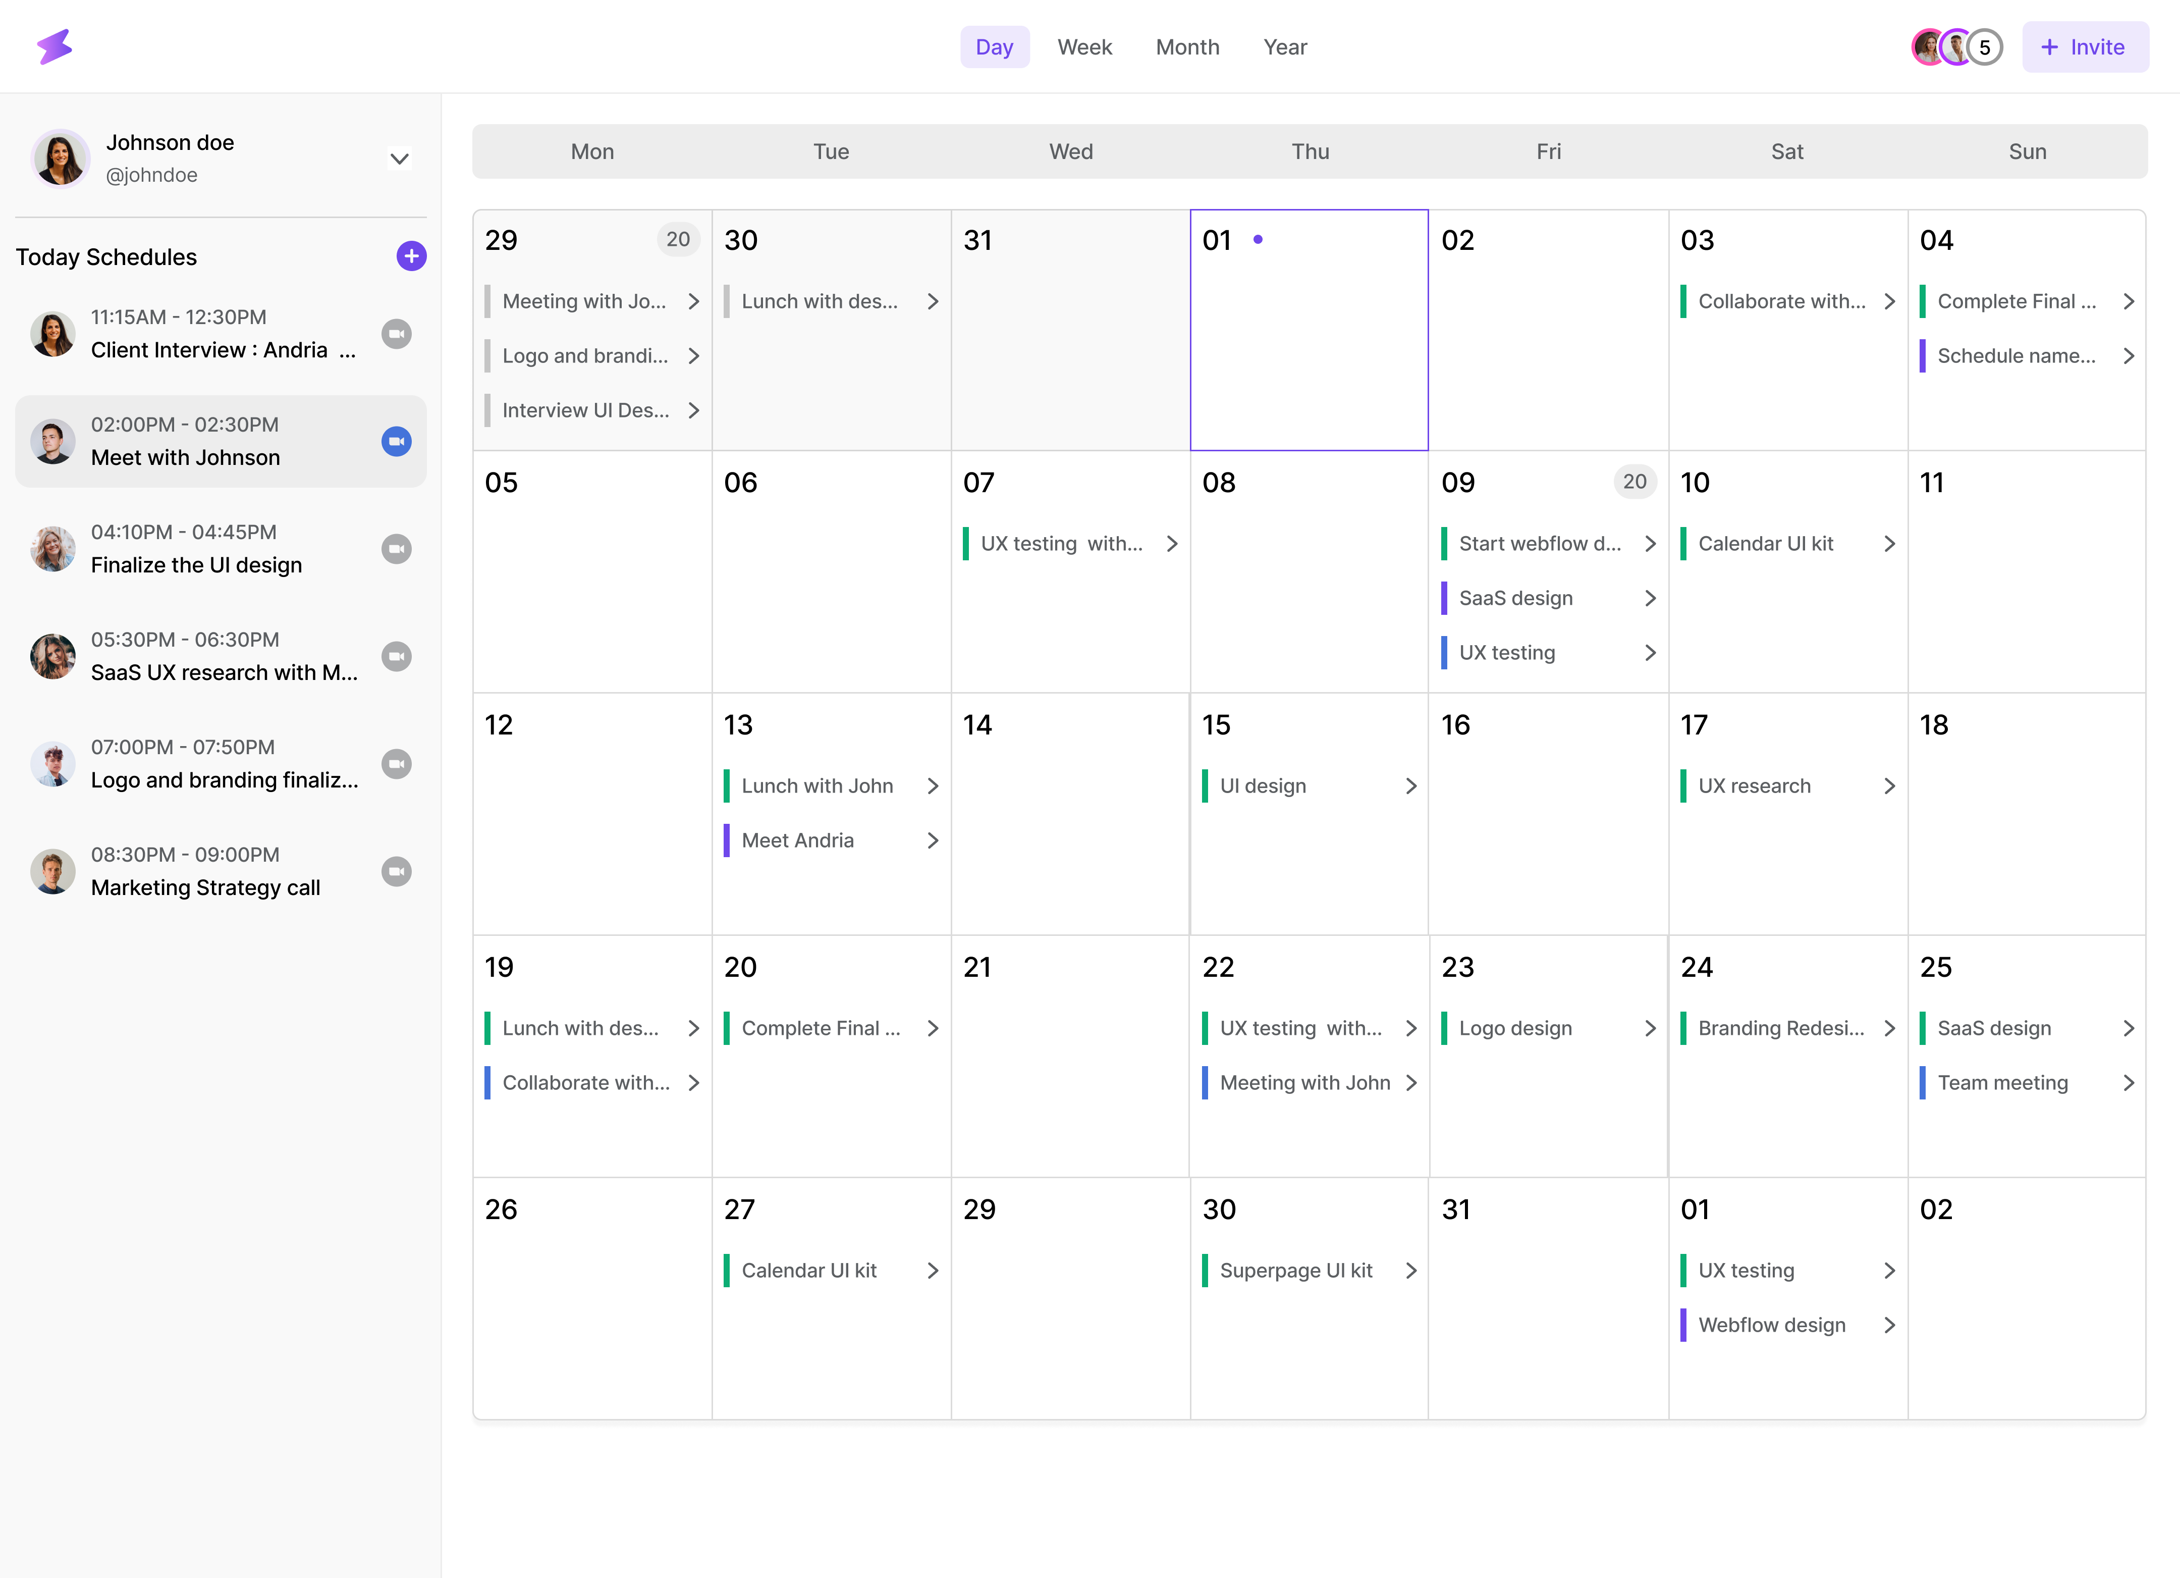Select the highlighted day 01 cell

click(x=1309, y=329)
